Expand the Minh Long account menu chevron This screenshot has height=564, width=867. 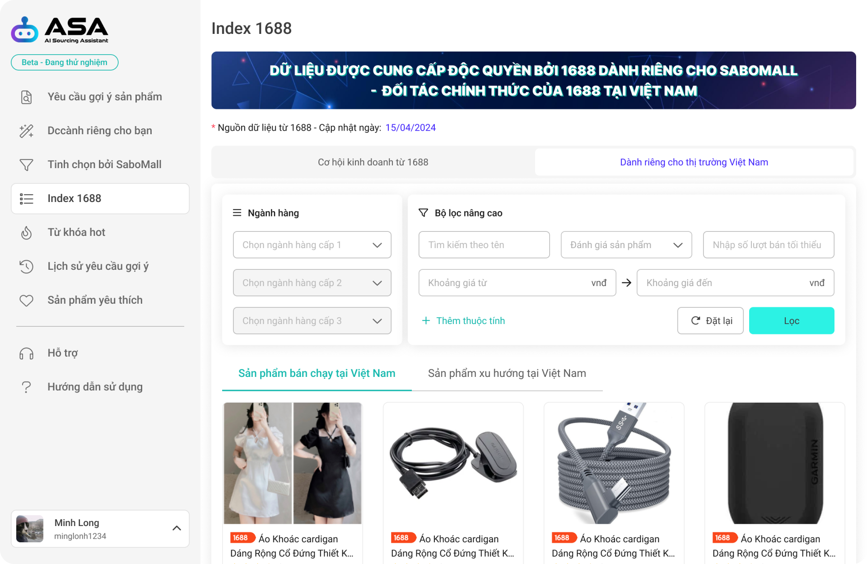pos(177,528)
